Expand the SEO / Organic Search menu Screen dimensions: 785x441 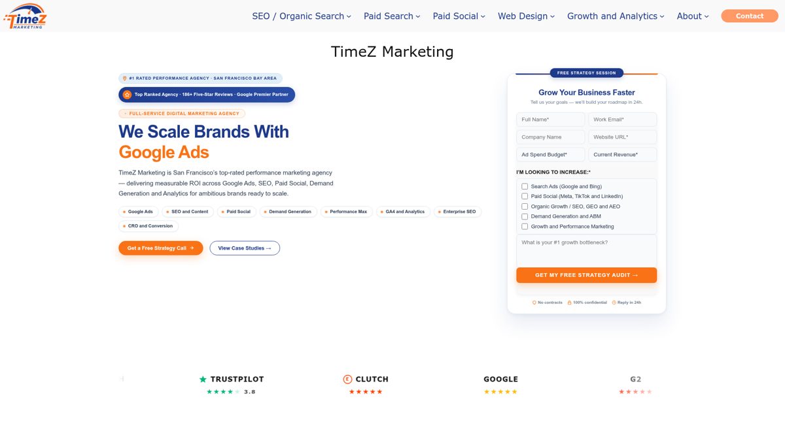[x=302, y=16]
